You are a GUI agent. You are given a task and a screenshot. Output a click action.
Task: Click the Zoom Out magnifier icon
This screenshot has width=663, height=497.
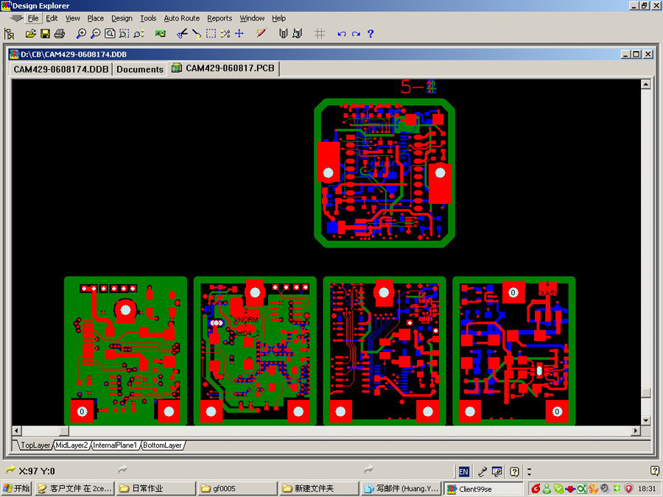tap(95, 34)
